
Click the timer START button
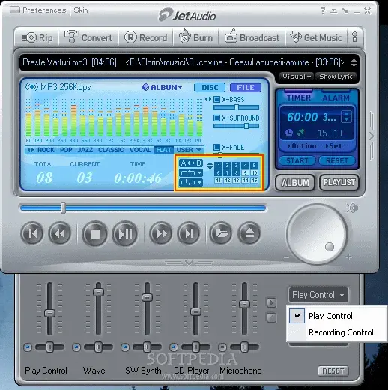click(297, 160)
